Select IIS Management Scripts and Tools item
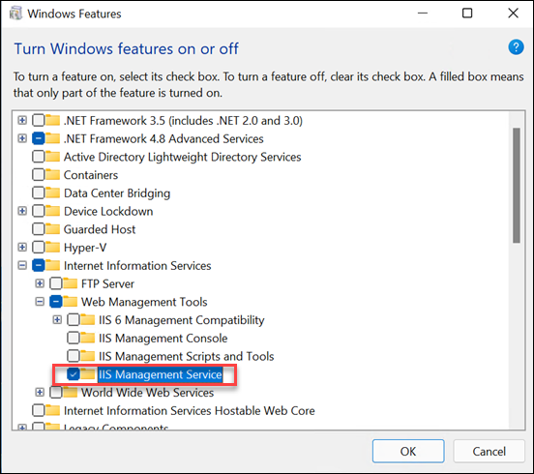The image size is (534, 474). 187,356
